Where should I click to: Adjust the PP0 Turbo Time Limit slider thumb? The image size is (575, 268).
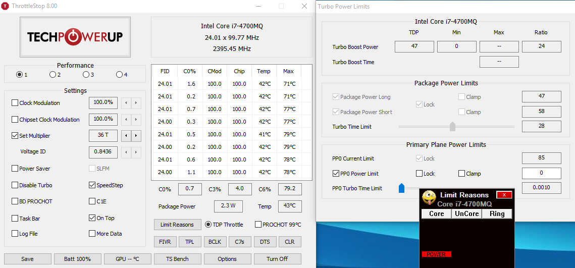pos(401,188)
